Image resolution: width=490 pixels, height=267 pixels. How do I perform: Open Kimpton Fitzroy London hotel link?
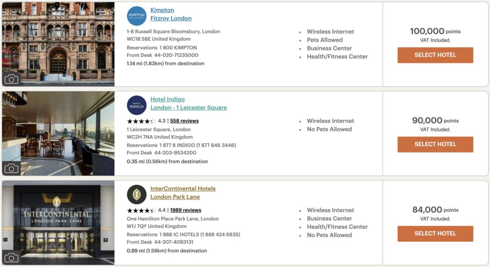[x=171, y=14]
